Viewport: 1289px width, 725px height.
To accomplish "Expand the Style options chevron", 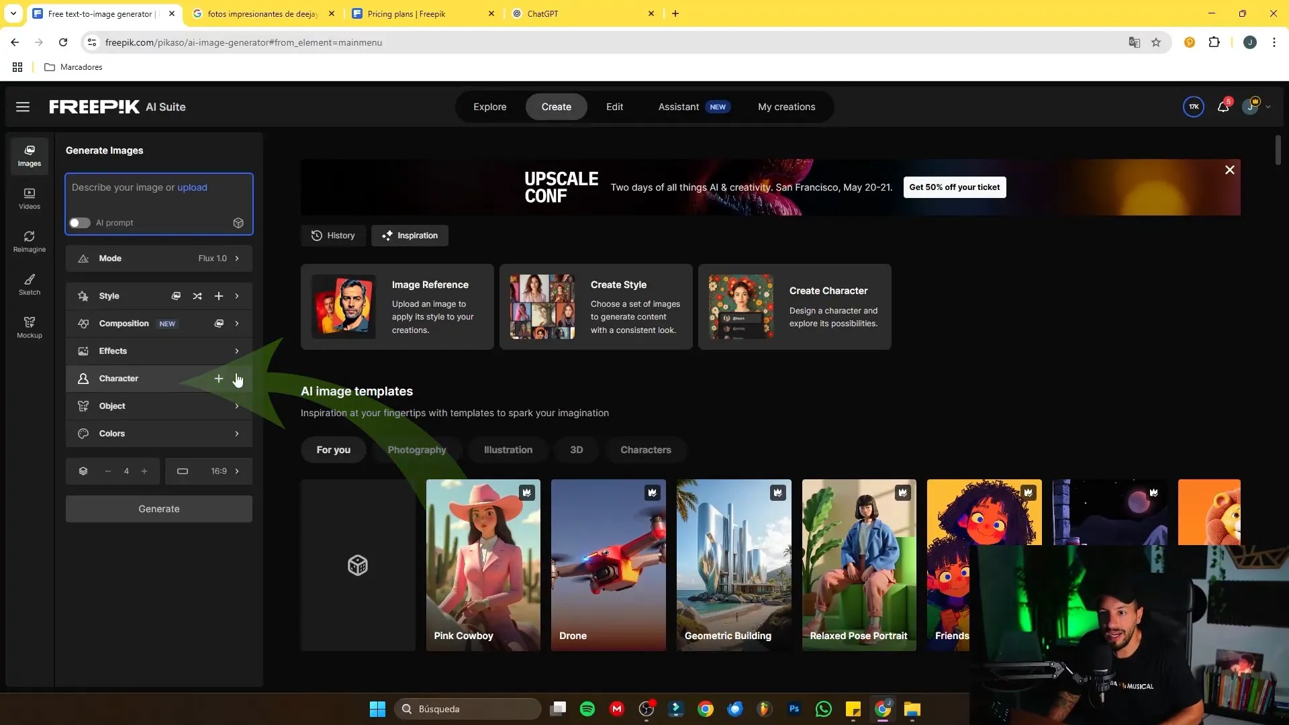I will [237, 296].
